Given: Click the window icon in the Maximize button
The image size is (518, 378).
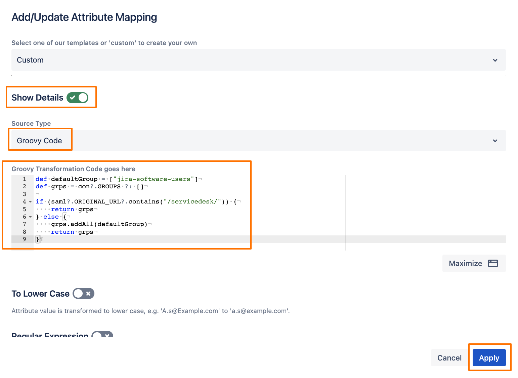Looking at the screenshot, I should click(493, 263).
